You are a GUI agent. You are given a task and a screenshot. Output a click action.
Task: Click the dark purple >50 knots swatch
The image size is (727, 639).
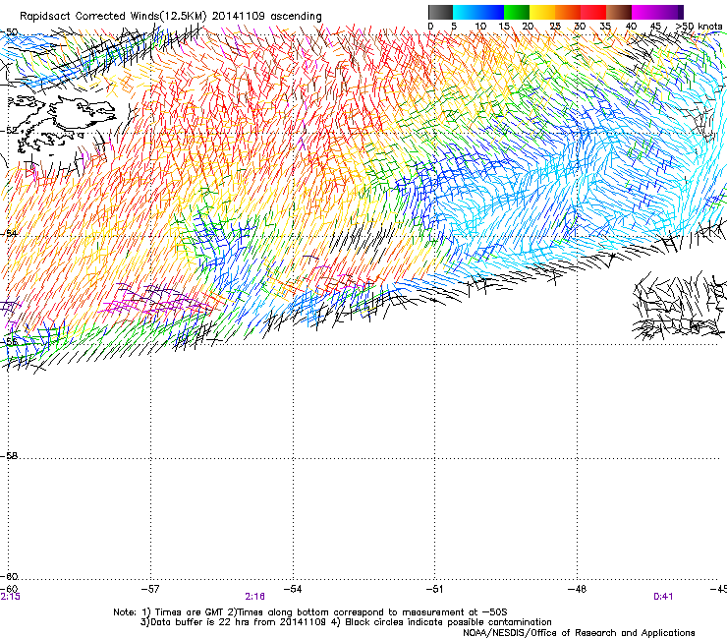(680, 12)
